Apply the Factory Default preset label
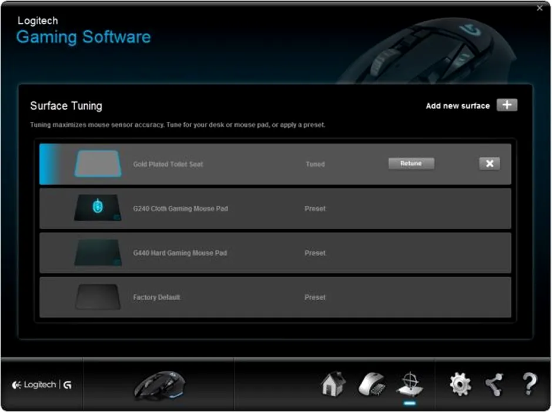This screenshot has height=412, width=552. coord(156,297)
